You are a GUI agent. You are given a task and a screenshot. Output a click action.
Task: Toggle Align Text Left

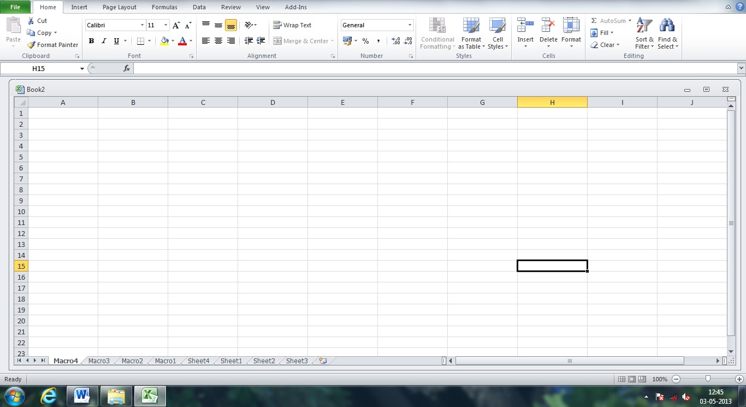click(206, 41)
